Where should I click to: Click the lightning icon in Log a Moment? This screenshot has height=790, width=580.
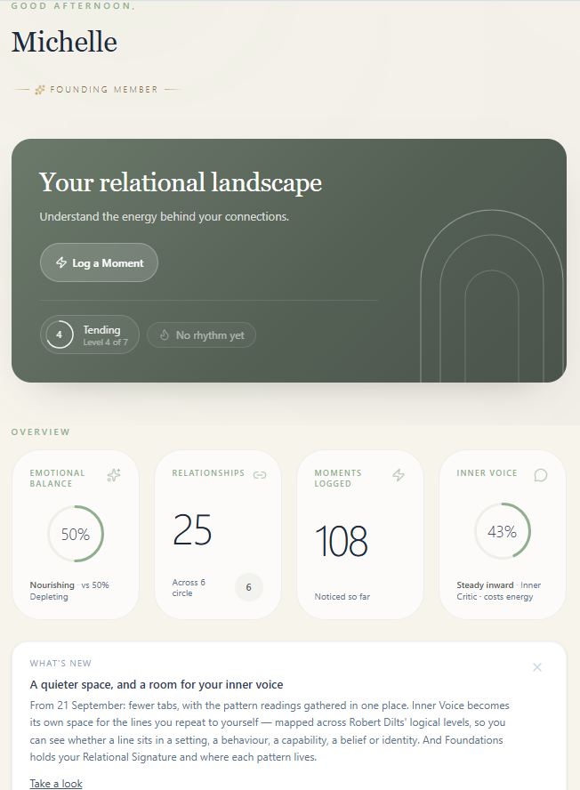tap(61, 262)
